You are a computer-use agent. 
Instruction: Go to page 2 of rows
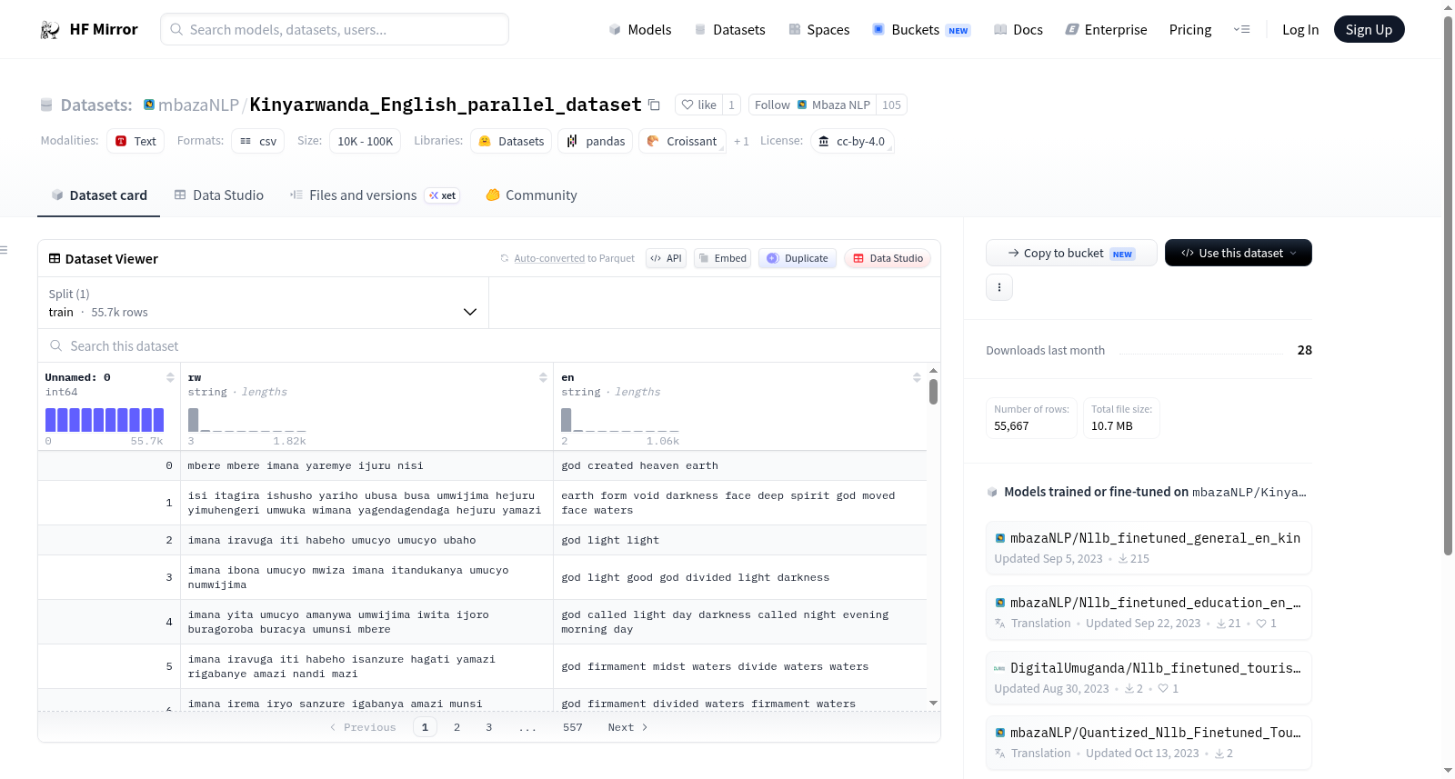click(457, 727)
